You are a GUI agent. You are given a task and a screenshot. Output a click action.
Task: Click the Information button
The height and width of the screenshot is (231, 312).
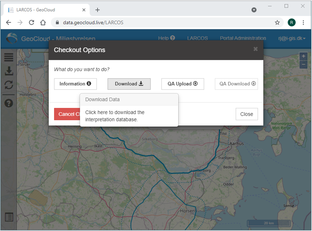coord(75,84)
